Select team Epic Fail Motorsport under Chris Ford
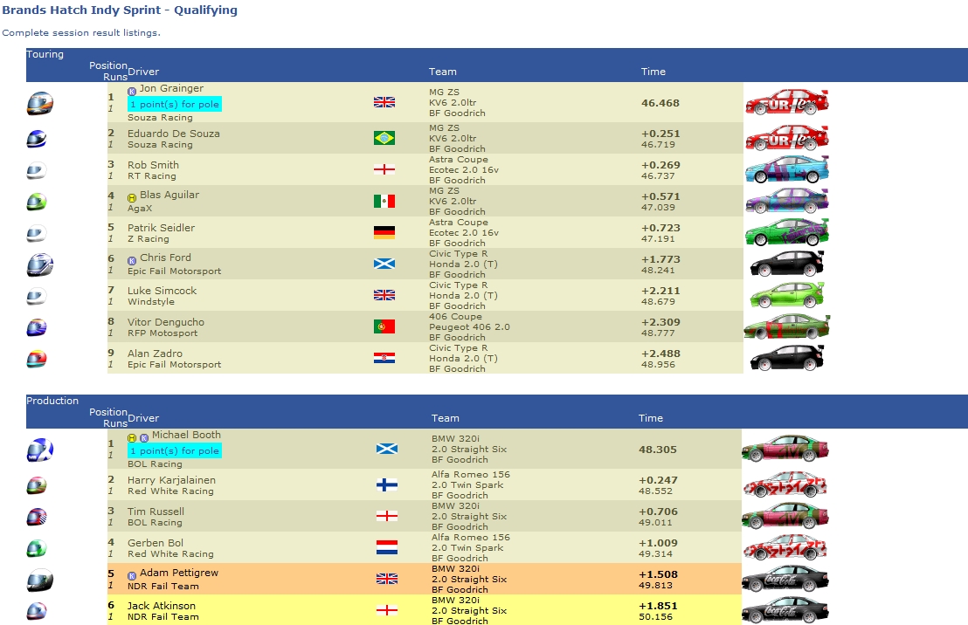This screenshot has height=625, width=968. coord(174,271)
